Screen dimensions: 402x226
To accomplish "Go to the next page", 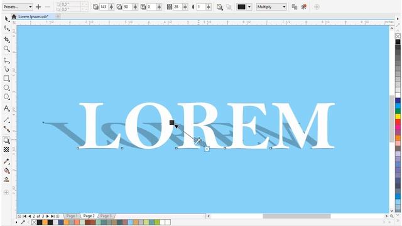I will [x=48, y=216].
